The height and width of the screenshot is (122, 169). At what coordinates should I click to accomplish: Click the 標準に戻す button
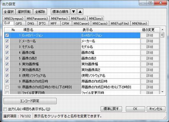[111, 109]
